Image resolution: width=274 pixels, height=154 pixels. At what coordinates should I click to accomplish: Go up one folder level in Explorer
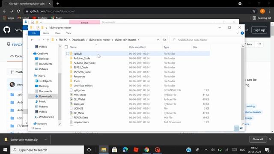(x=48, y=40)
